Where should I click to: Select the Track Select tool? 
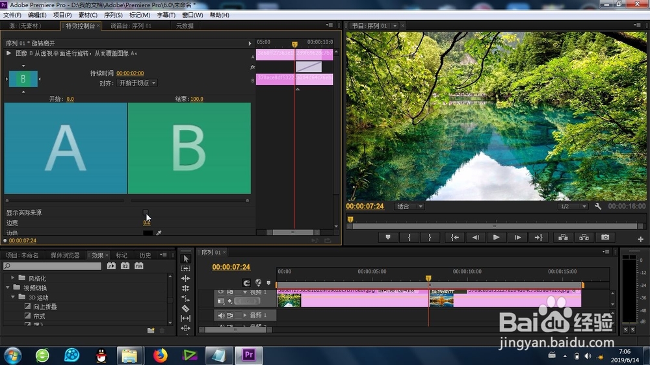186,268
